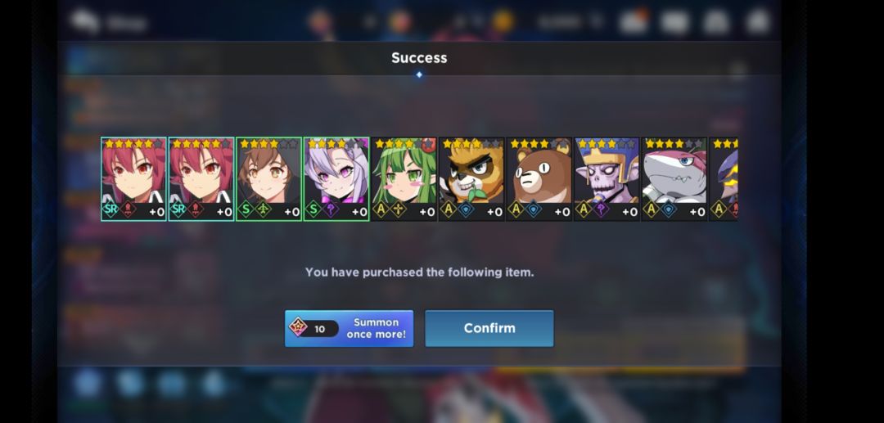This screenshot has height=423, width=884.
Task: Click the SR rank badge on first card
Action: pos(111,210)
